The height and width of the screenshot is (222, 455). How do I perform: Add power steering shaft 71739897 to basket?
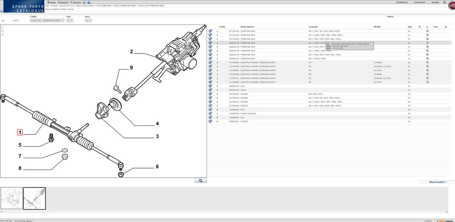pos(210,70)
